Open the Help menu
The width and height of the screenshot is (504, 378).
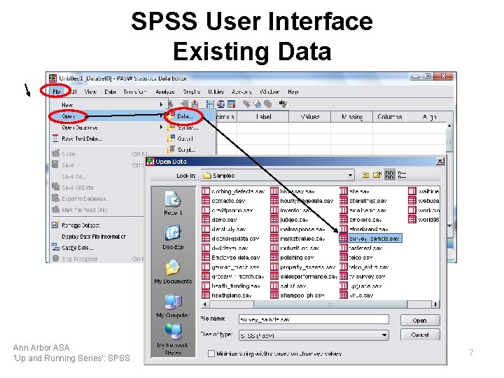(x=293, y=92)
